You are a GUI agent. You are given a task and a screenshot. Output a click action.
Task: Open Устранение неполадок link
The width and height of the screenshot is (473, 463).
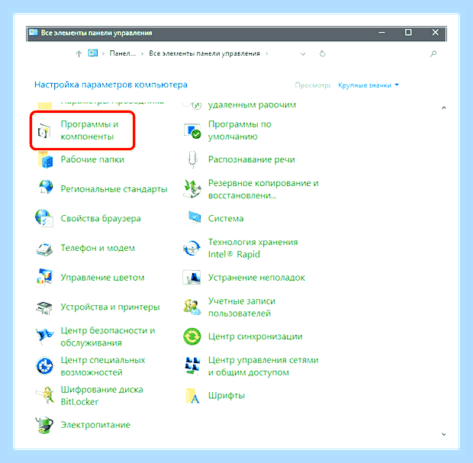click(256, 278)
